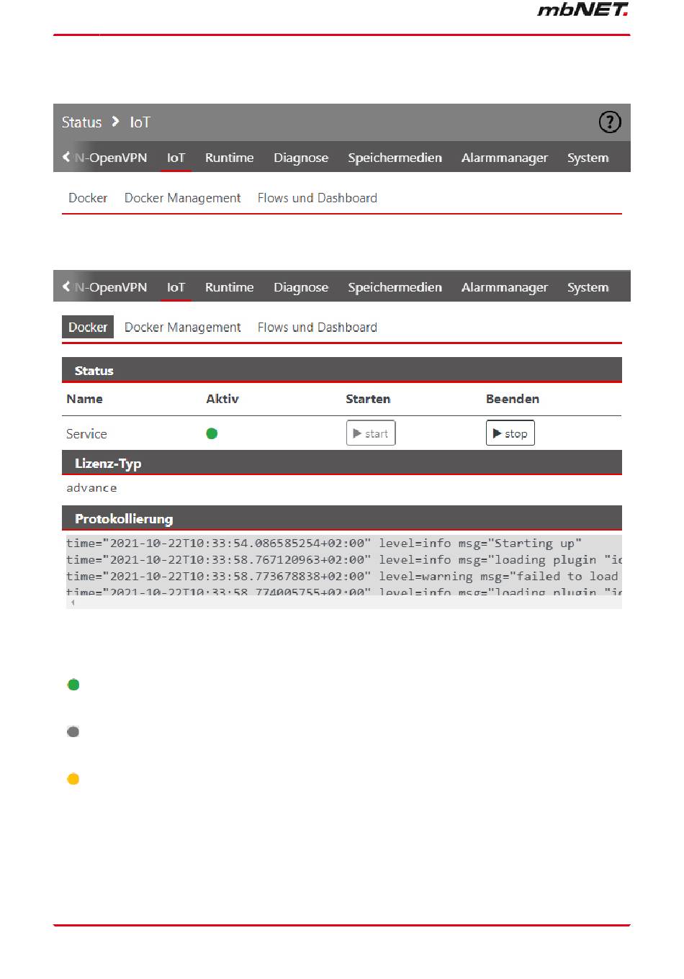Select Flows und Dashboard in lower panel
The image size is (684, 979).
[318, 328]
